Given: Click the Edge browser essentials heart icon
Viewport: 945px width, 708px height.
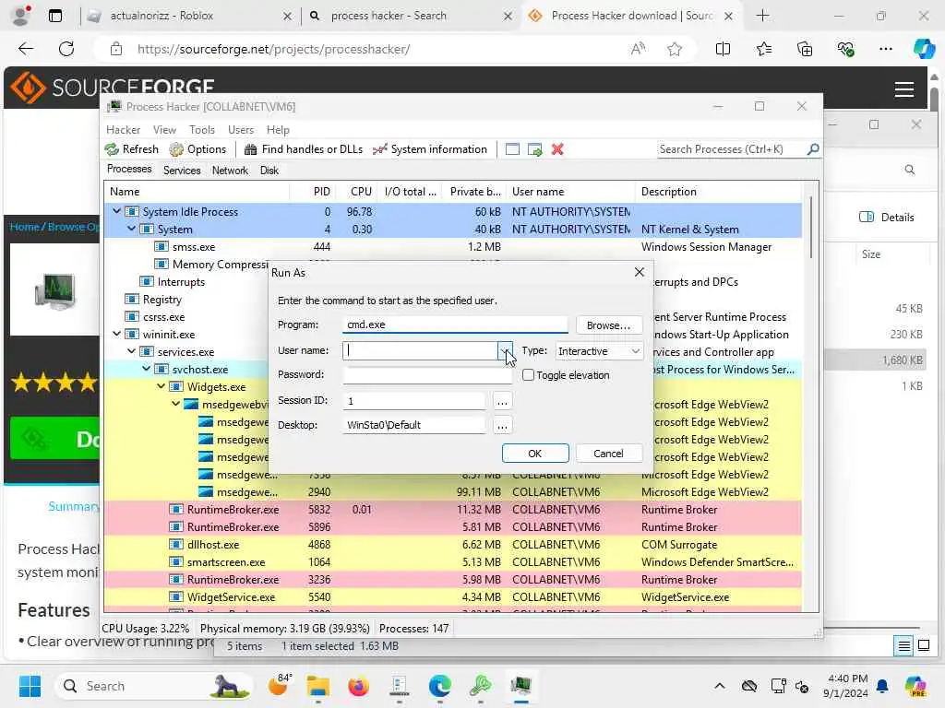Looking at the screenshot, I should click(845, 50).
